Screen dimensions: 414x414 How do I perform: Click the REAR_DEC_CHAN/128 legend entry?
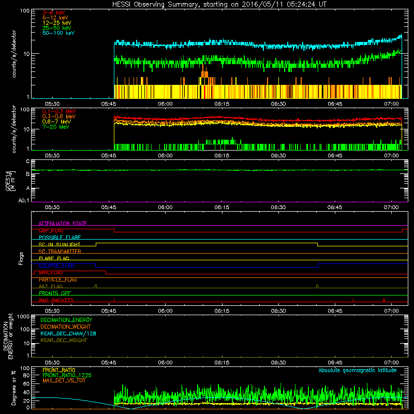[68, 333]
